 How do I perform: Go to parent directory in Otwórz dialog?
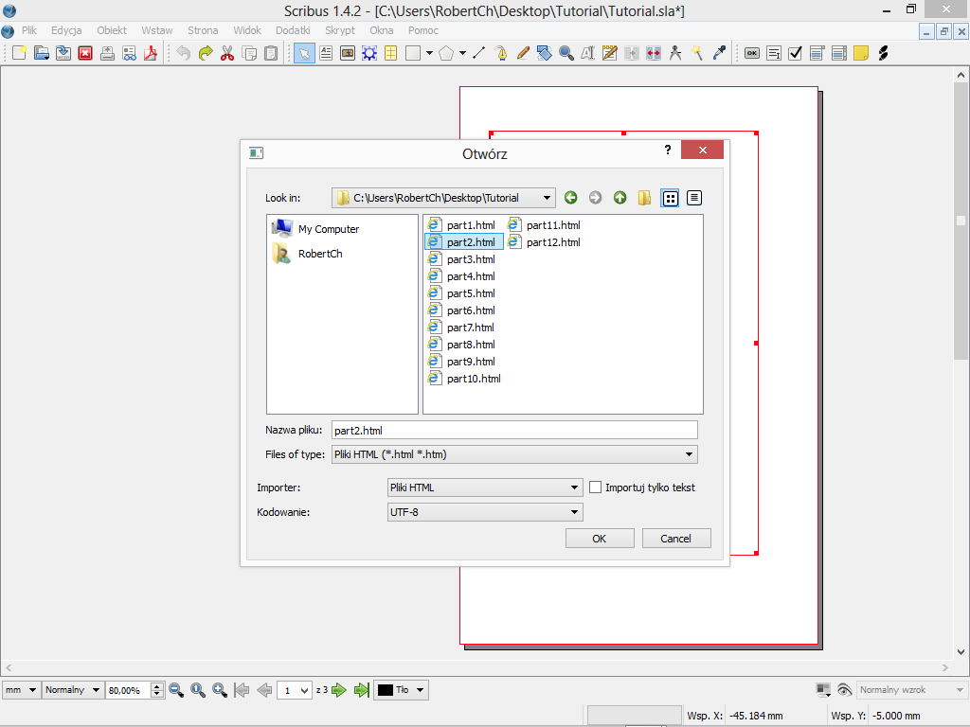(x=620, y=198)
